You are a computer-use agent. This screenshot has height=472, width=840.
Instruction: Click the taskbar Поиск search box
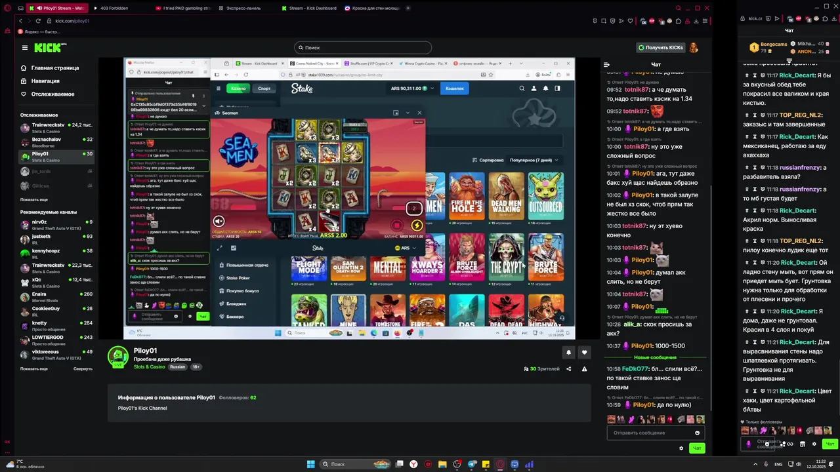(x=355, y=464)
